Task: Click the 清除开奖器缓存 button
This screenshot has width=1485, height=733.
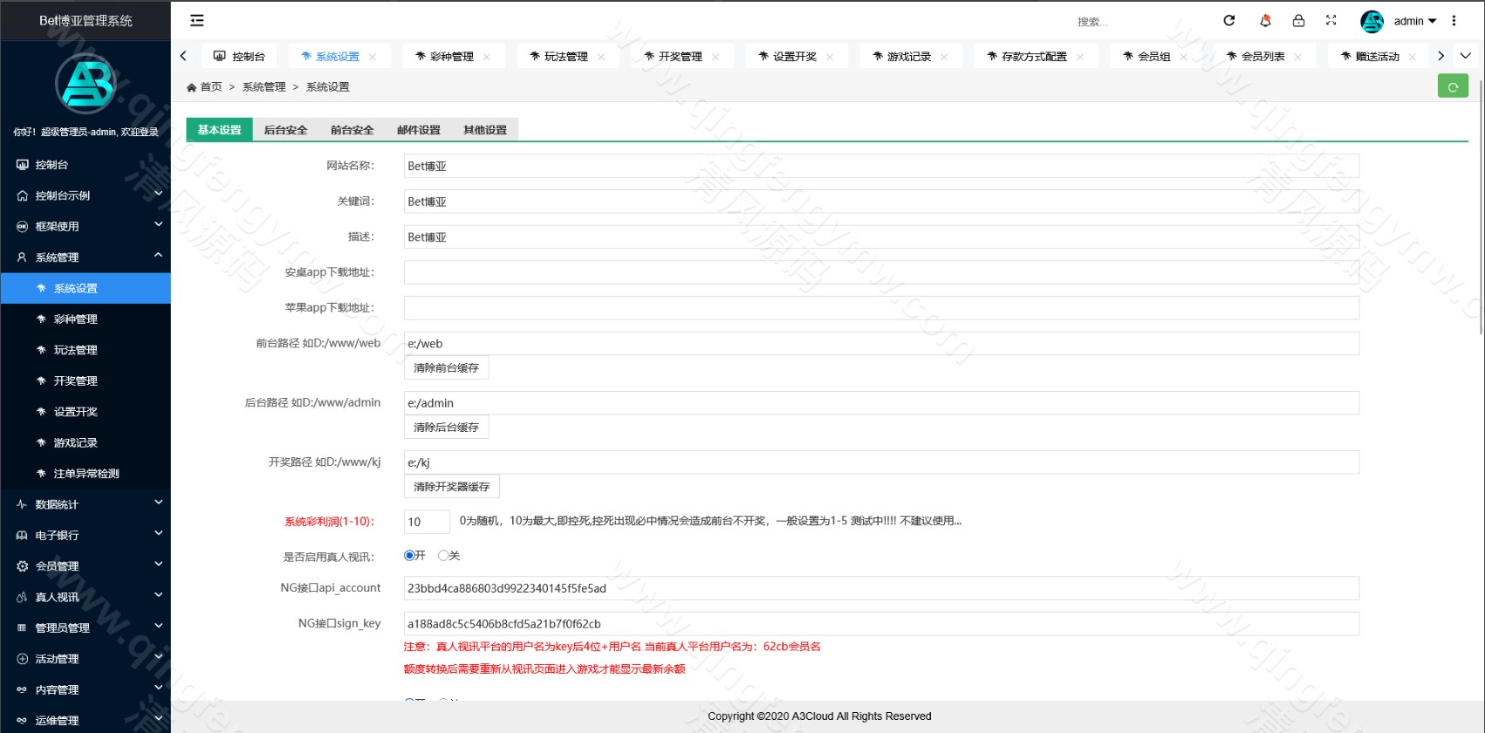Action: [451, 487]
